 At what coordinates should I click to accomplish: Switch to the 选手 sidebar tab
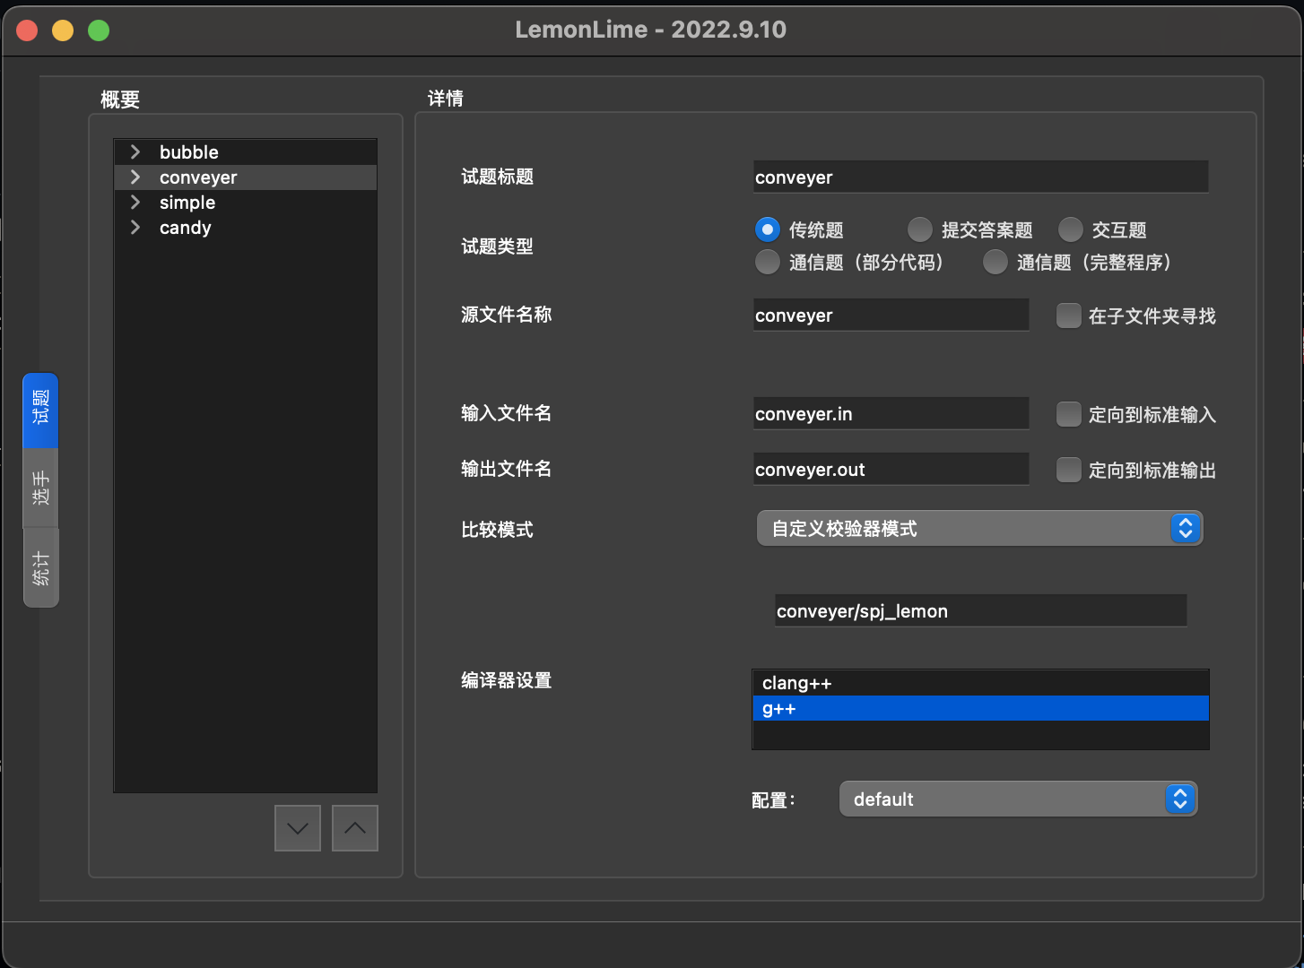[40, 487]
